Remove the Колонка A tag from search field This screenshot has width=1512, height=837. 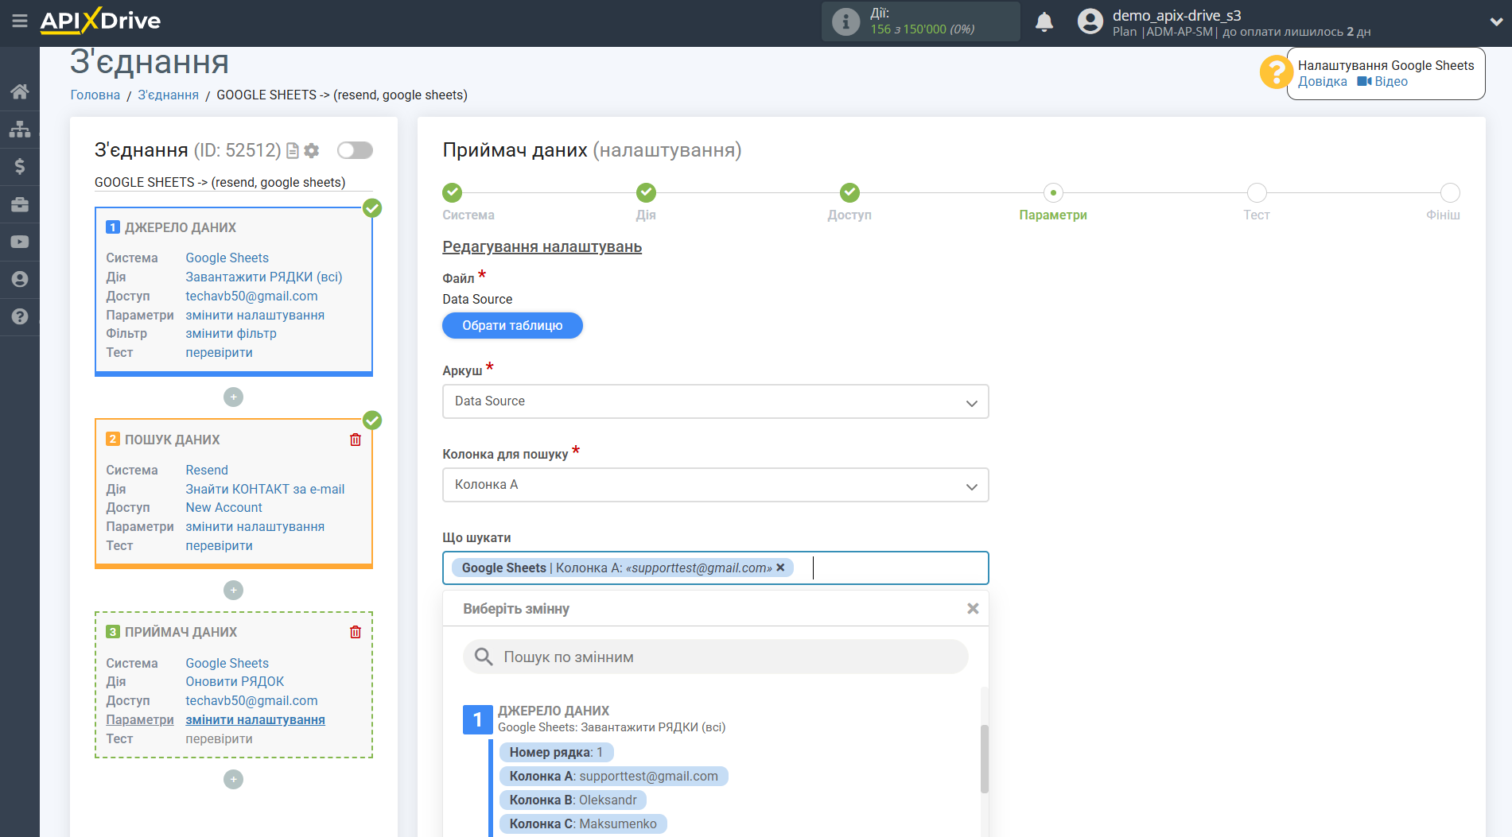tap(780, 568)
